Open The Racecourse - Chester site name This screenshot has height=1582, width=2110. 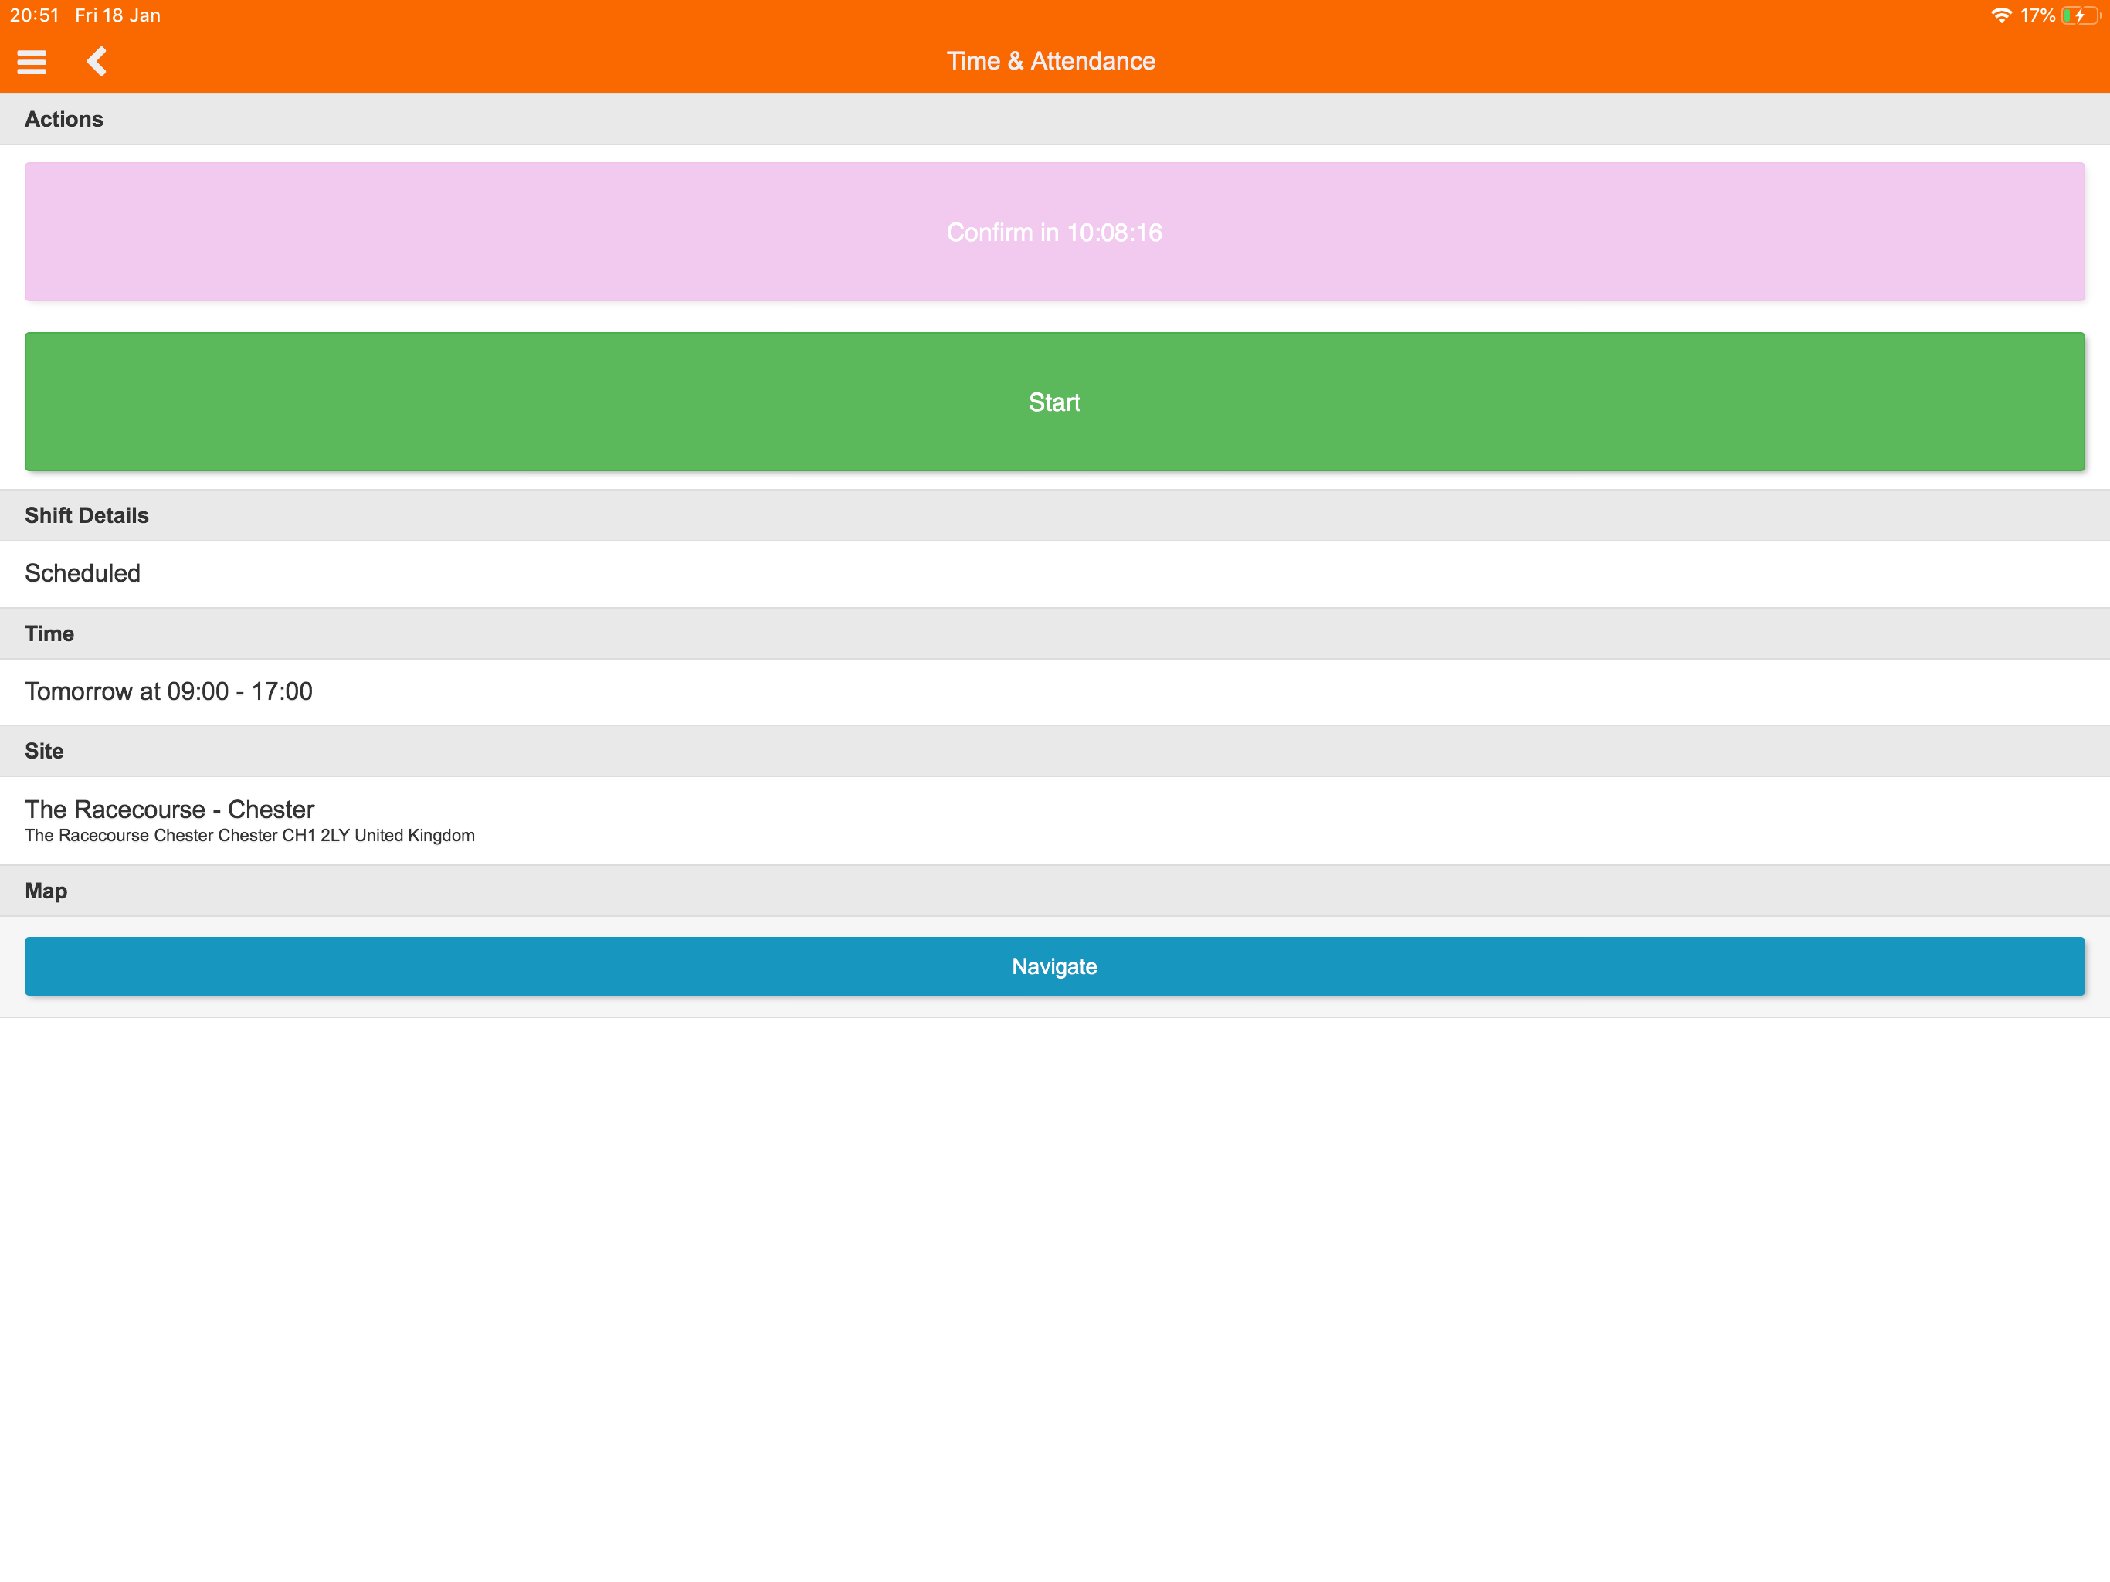[x=170, y=808]
